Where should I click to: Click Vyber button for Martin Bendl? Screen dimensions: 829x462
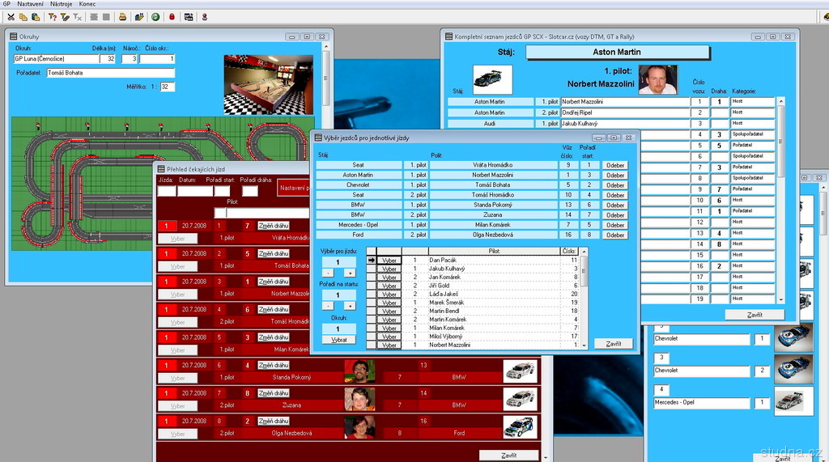click(389, 312)
